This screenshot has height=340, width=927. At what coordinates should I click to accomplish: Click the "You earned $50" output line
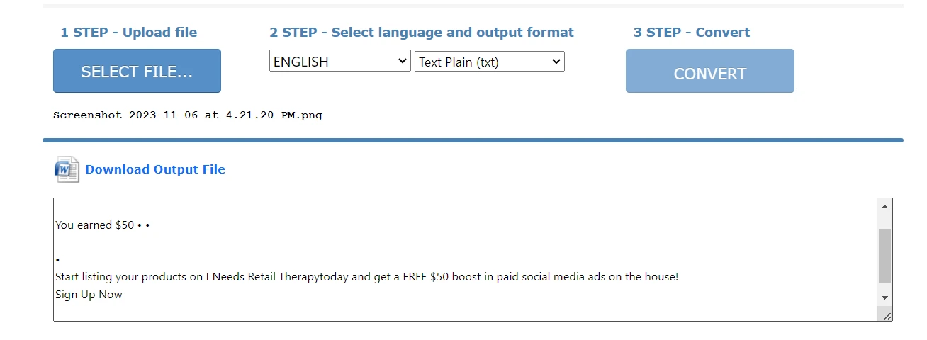coord(94,225)
